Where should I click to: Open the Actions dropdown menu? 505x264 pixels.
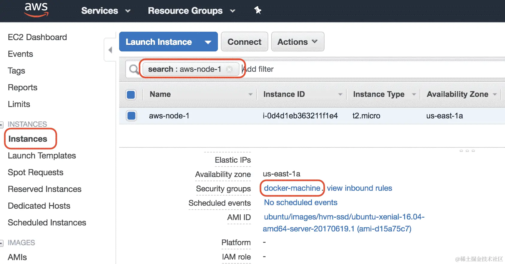[x=298, y=42]
